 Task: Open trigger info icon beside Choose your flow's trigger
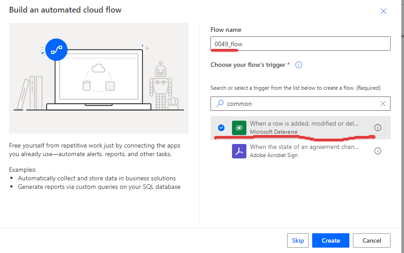(298, 65)
